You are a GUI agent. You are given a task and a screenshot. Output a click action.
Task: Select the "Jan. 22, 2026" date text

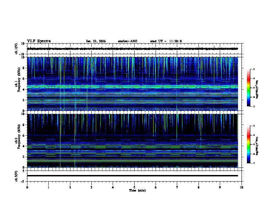[96, 41]
